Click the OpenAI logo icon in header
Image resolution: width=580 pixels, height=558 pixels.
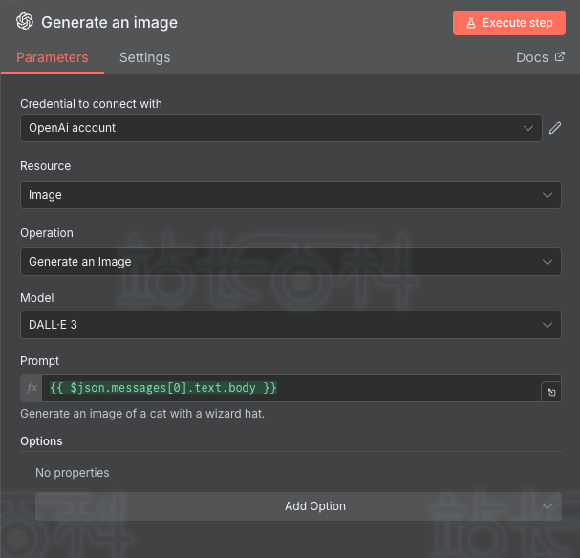click(x=25, y=21)
